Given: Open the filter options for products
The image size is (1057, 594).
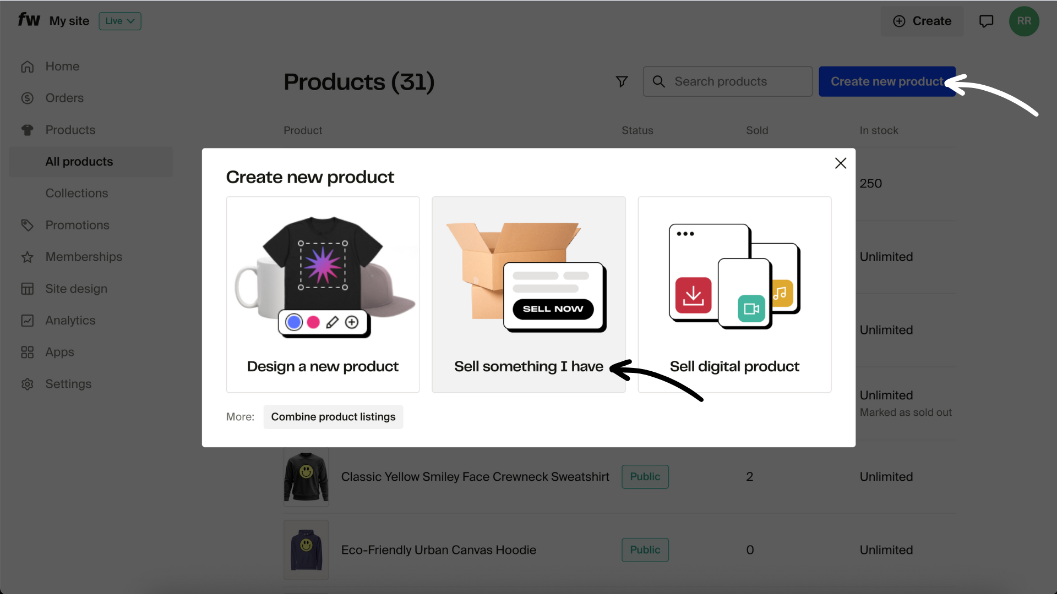Looking at the screenshot, I should (x=622, y=81).
